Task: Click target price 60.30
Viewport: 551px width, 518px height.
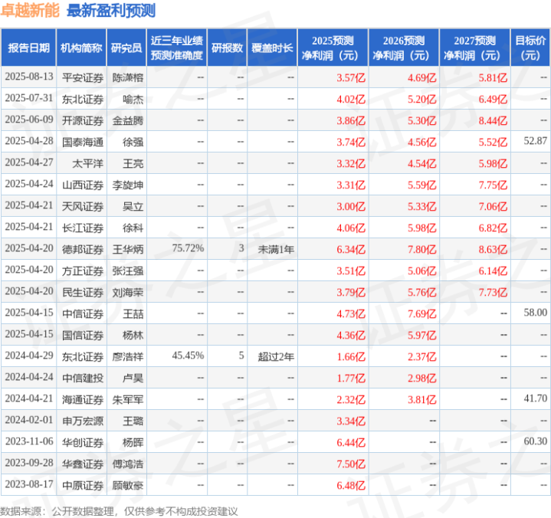Action: [x=535, y=441]
